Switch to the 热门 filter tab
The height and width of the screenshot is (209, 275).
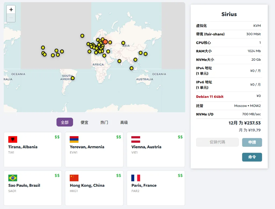pos(104,122)
